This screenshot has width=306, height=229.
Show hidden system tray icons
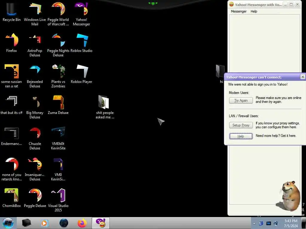[x=254, y=223]
